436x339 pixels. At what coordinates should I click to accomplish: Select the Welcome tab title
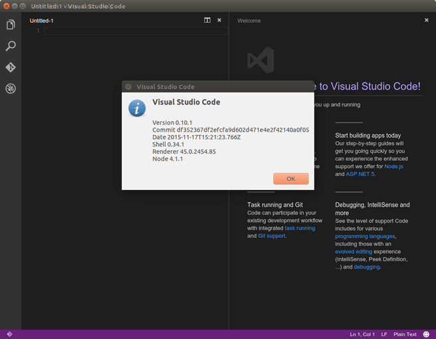coord(249,21)
